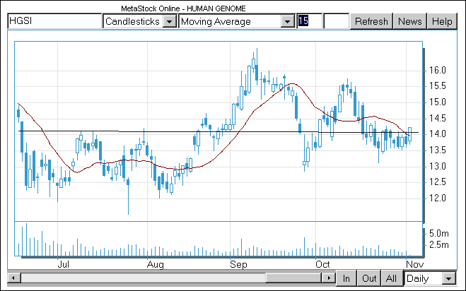The image size is (466, 291).
Task: Click the 13.5 price axis label
Action: [438, 150]
